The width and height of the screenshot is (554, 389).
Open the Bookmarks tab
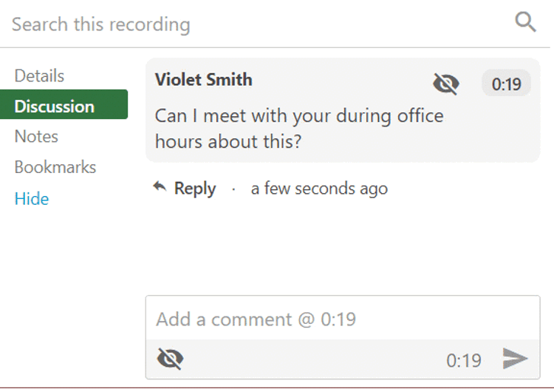[x=55, y=167]
